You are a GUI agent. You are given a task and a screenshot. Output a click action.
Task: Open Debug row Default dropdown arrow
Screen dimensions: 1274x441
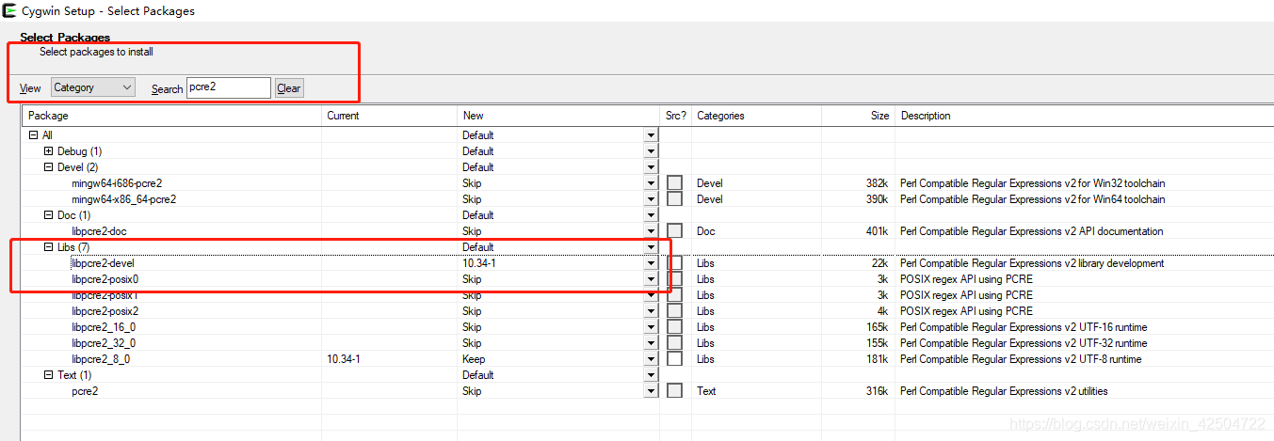pyautogui.click(x=651, y=151)
